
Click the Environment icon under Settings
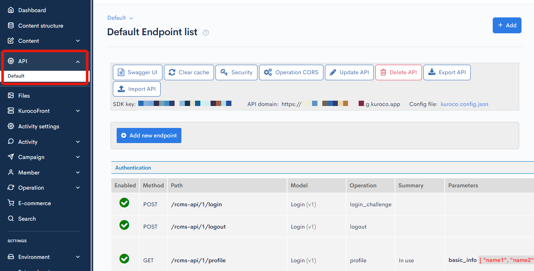[11, 257]
